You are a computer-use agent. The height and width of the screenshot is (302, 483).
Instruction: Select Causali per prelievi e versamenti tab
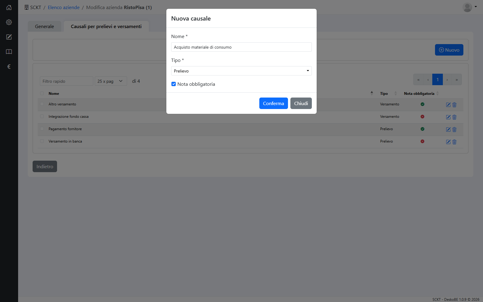(x=106, y=26)
